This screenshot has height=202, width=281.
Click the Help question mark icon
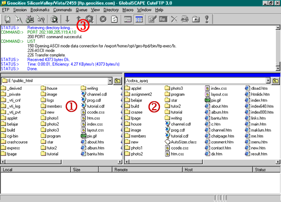(207, 19)
